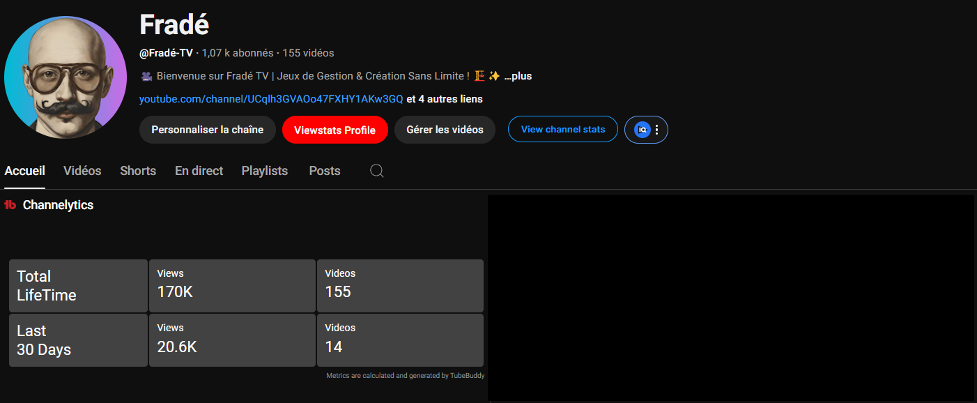977x403 pixels.
Task: Expand description with '...plus'
Action: point(518,76)
